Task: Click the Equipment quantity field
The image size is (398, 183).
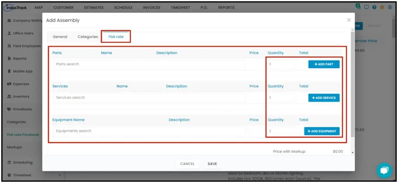Action: coord(281,131)
